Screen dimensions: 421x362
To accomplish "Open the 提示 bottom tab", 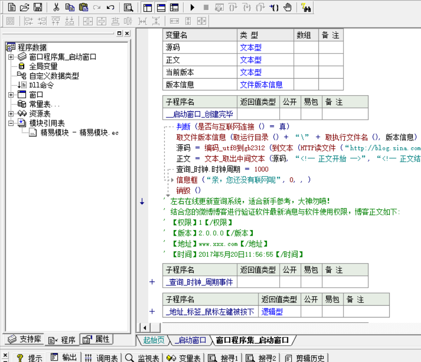I will pos(30,358).
